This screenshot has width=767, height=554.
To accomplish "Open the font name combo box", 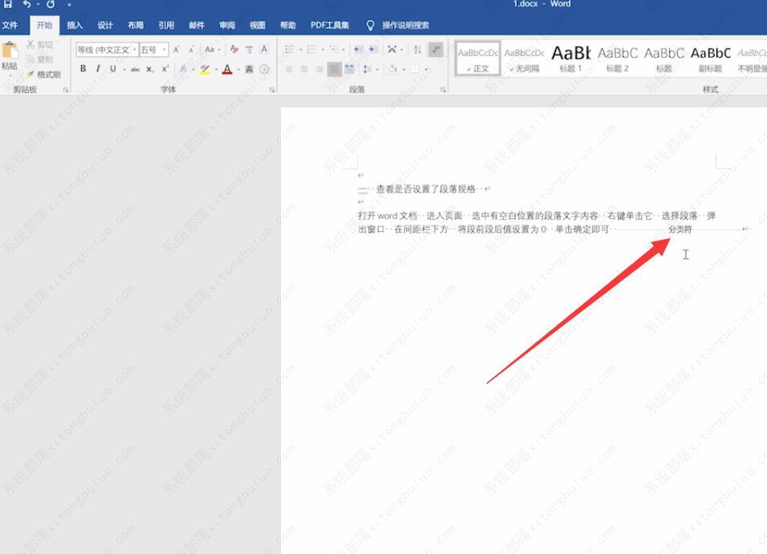I will [x=108, y=50].
